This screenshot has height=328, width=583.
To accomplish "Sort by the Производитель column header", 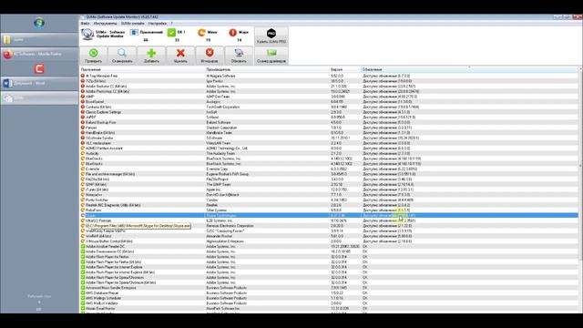I will (267, 69).
